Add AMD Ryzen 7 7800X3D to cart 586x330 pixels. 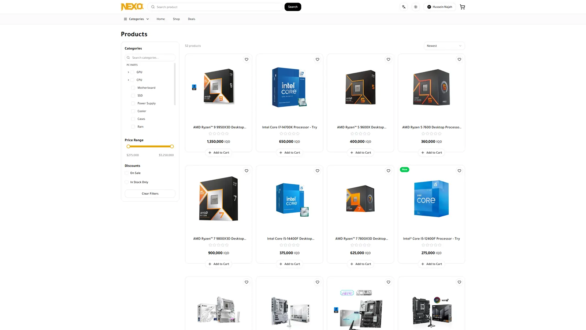pyautogui.click(x=360, y=264)
